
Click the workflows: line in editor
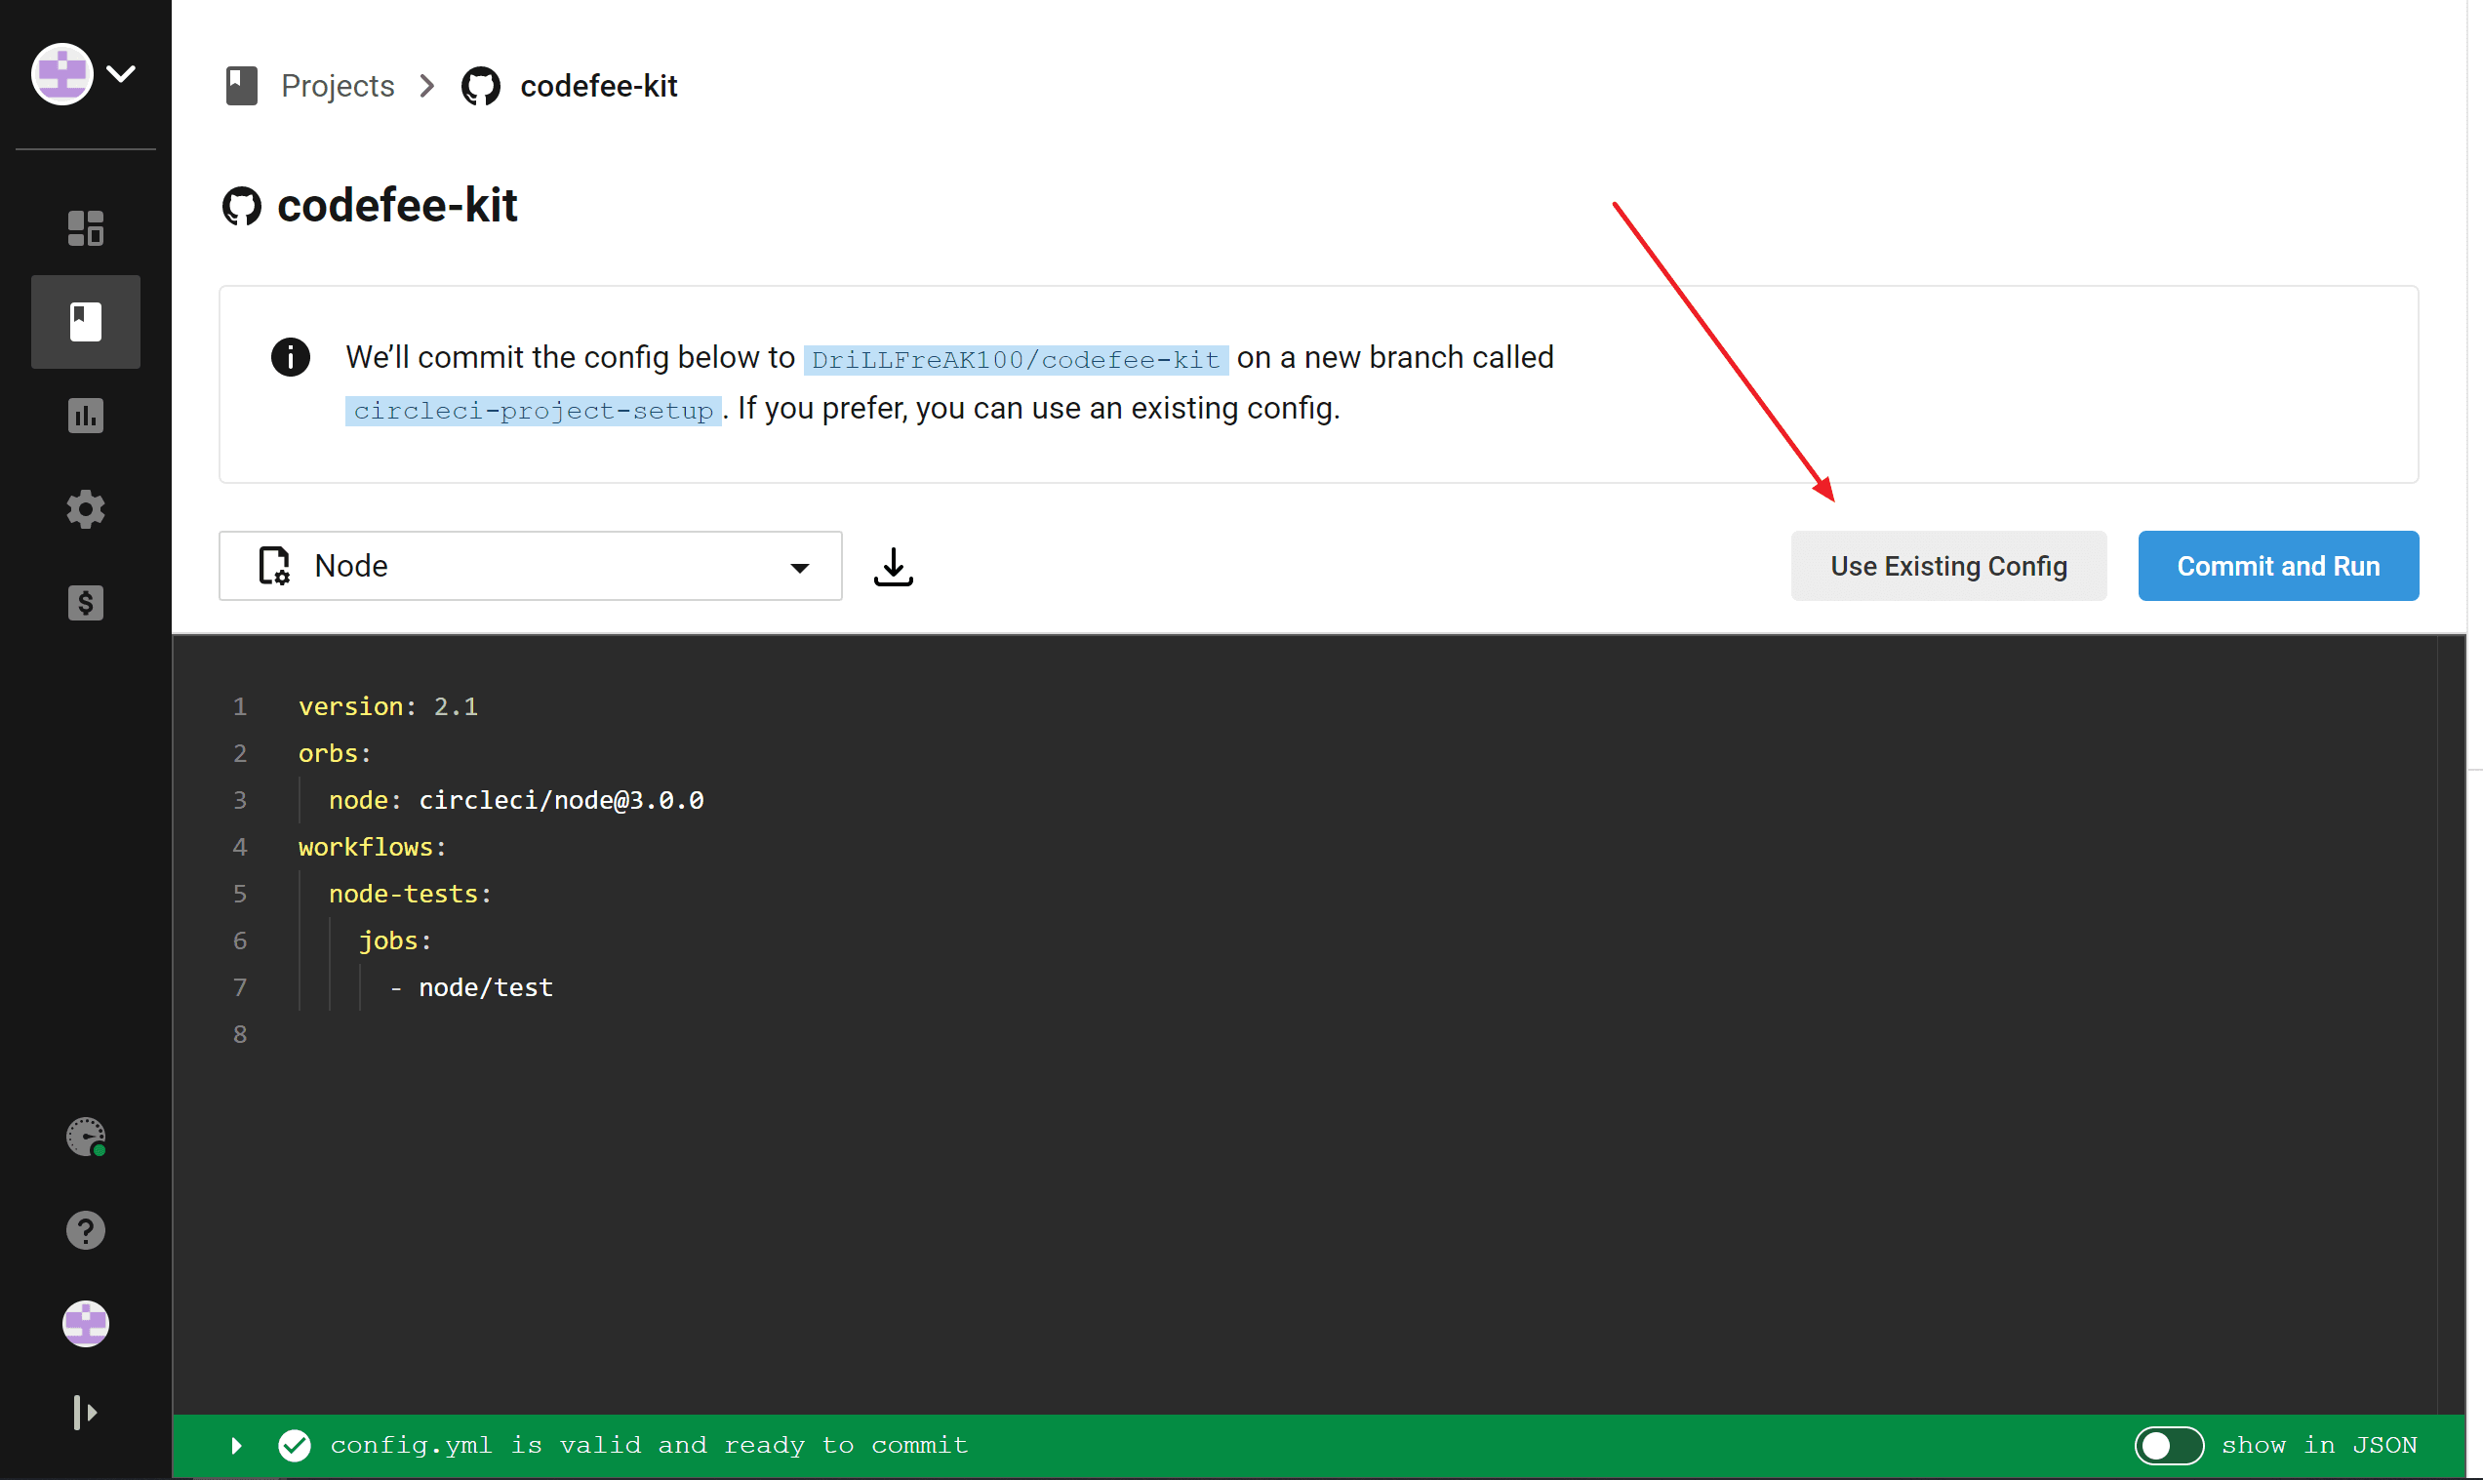pos(372,847)
